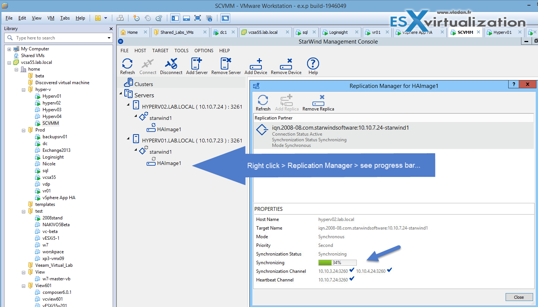Collapse the View601 folder

tap(23, 286)
